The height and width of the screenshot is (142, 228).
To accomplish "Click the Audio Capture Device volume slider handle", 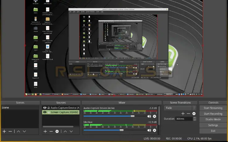I will click(x=133, y=116).
